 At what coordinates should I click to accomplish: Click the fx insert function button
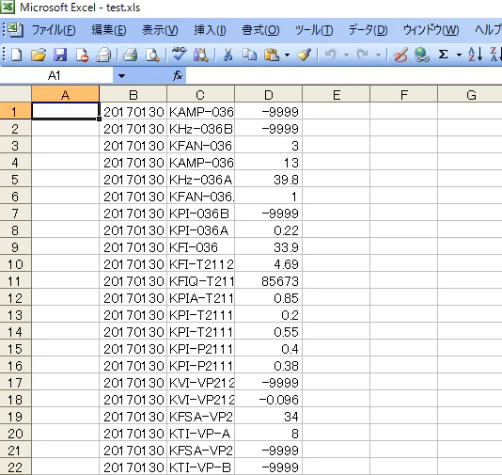tap(178, 76)
